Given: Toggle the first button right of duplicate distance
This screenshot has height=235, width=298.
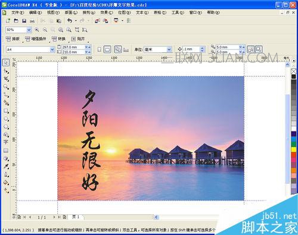Looking at the screenshot, I should coord(251,49).
